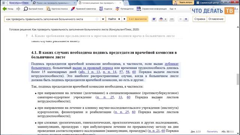Image resolution: width=240 pixels, height=135 pixels.
Task: Close the Поиск tab
Action: [75, 3]
